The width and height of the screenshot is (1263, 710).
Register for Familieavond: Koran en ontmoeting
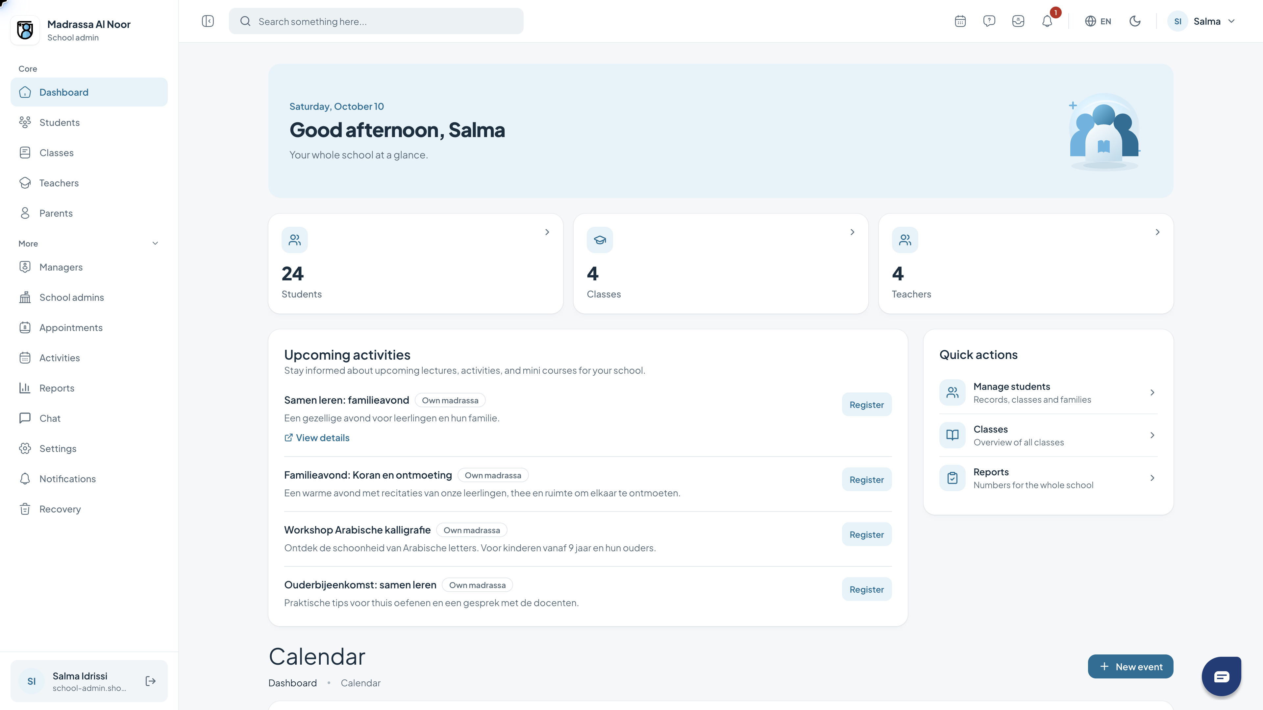pyautogui.click(x=866, y=480)
